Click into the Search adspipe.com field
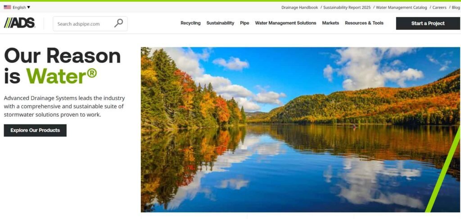The height and width of the screenshot is (219, 461). click(x=90, y=23)
